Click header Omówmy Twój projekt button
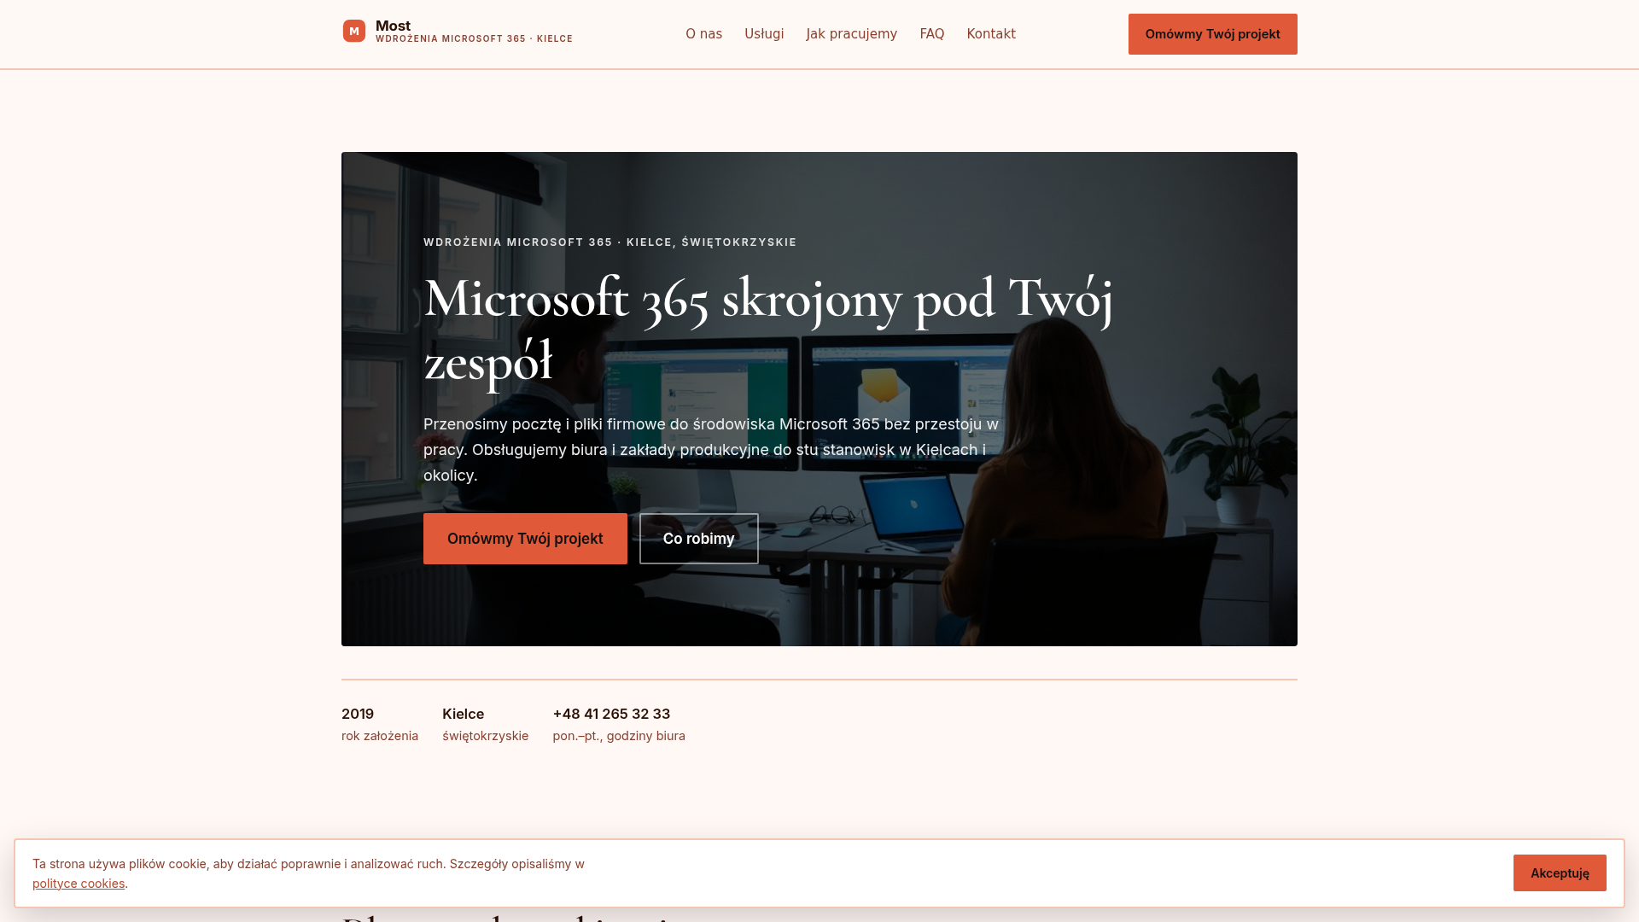Image resolution: width=1639 pixels, height=922 pixels. click(1212, 34)
